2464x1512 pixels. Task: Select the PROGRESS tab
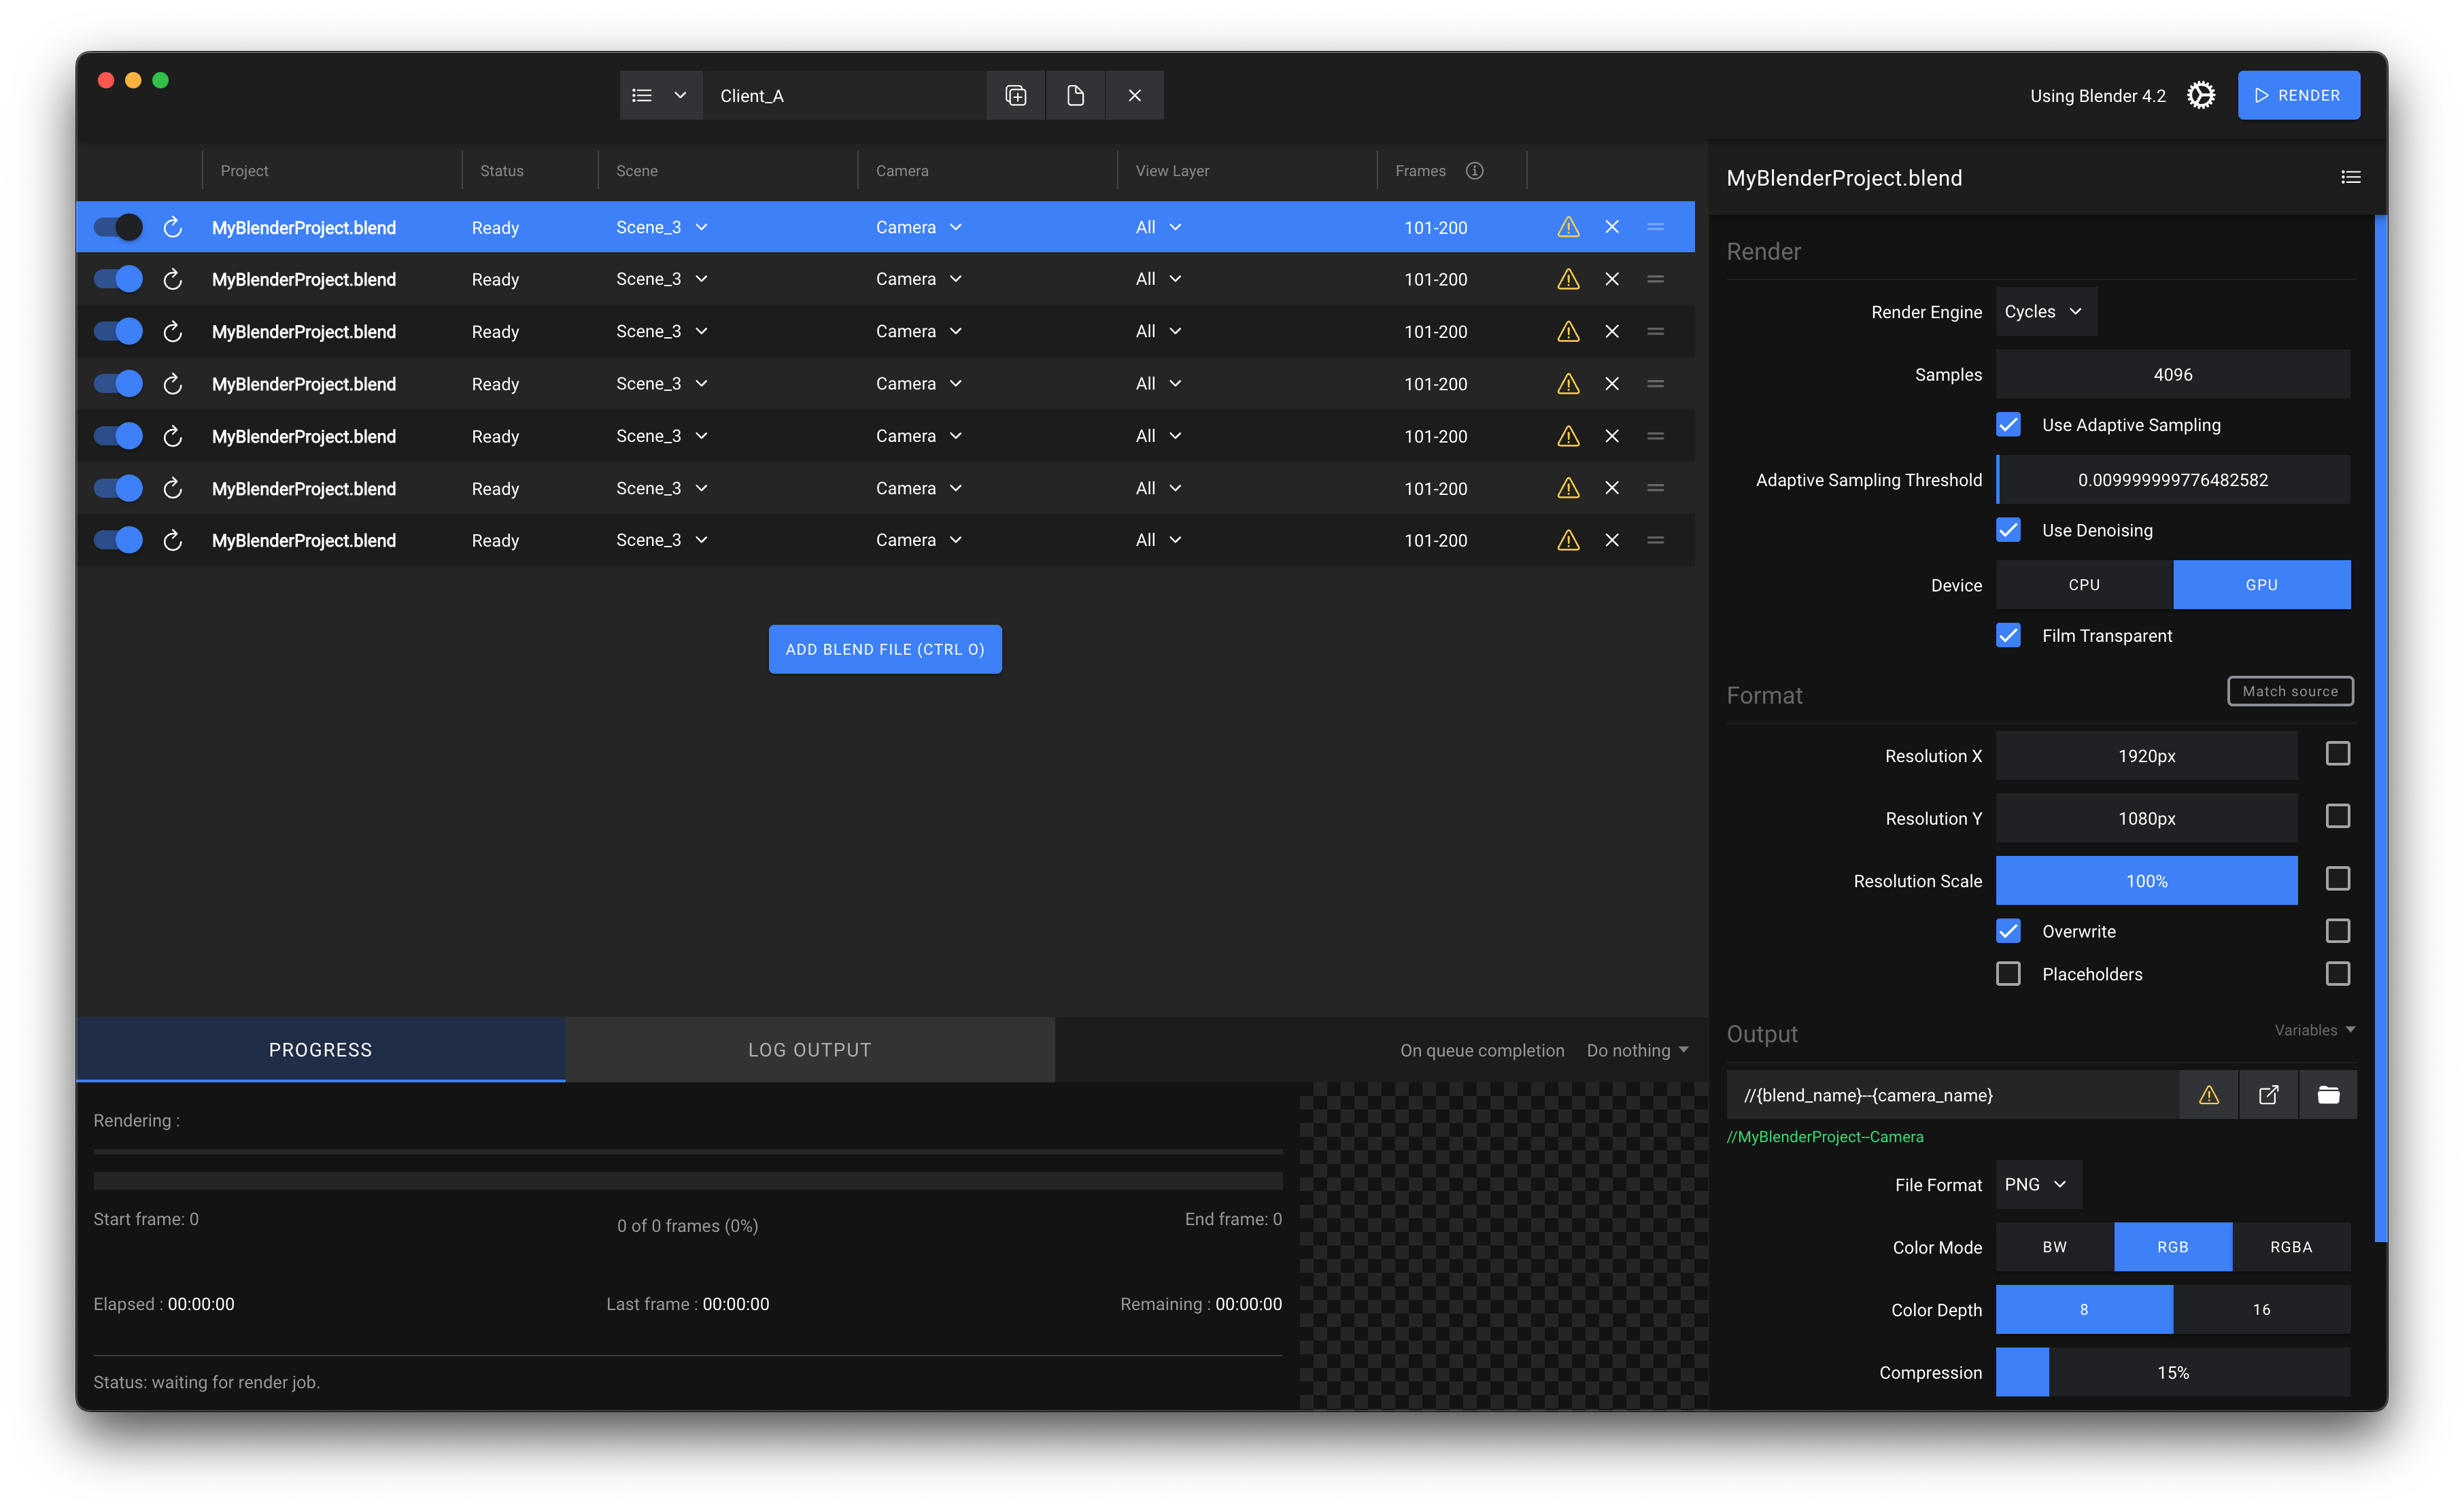point(320,1050)
